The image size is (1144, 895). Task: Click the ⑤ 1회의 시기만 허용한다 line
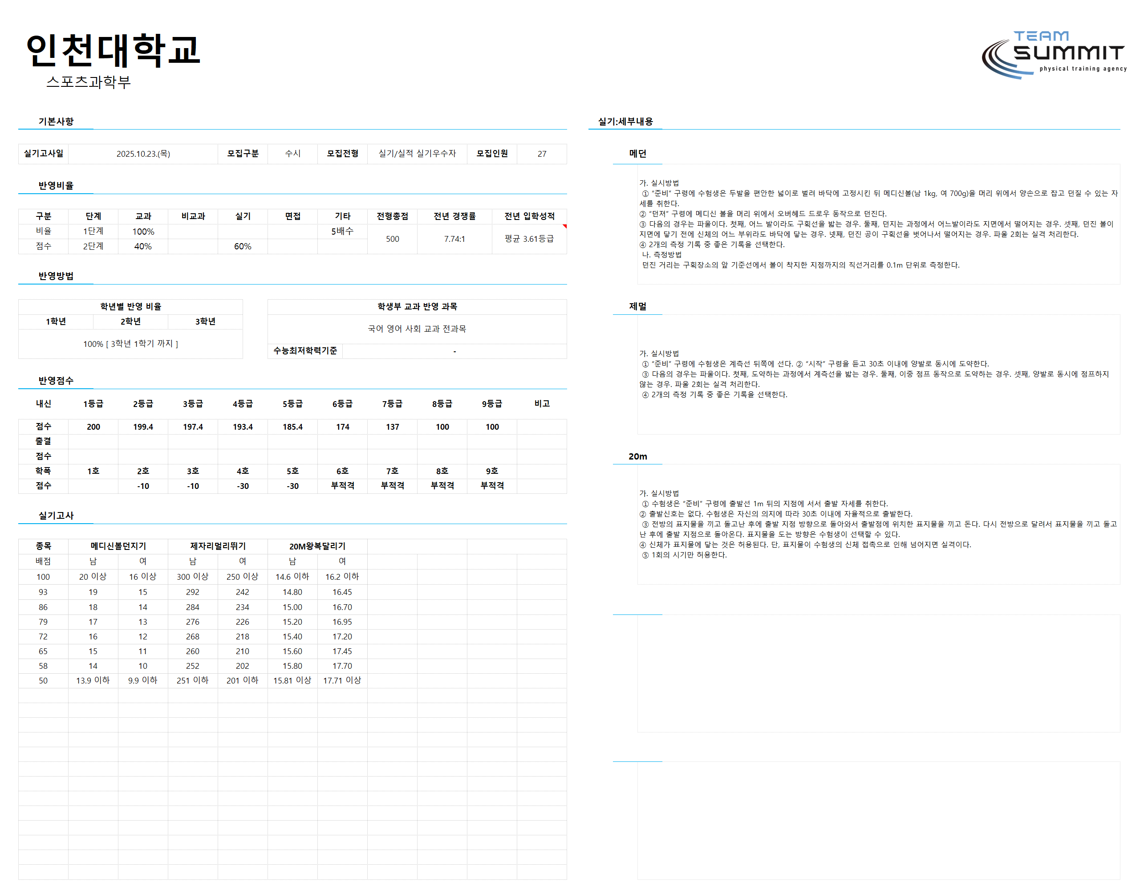[684, 555]
